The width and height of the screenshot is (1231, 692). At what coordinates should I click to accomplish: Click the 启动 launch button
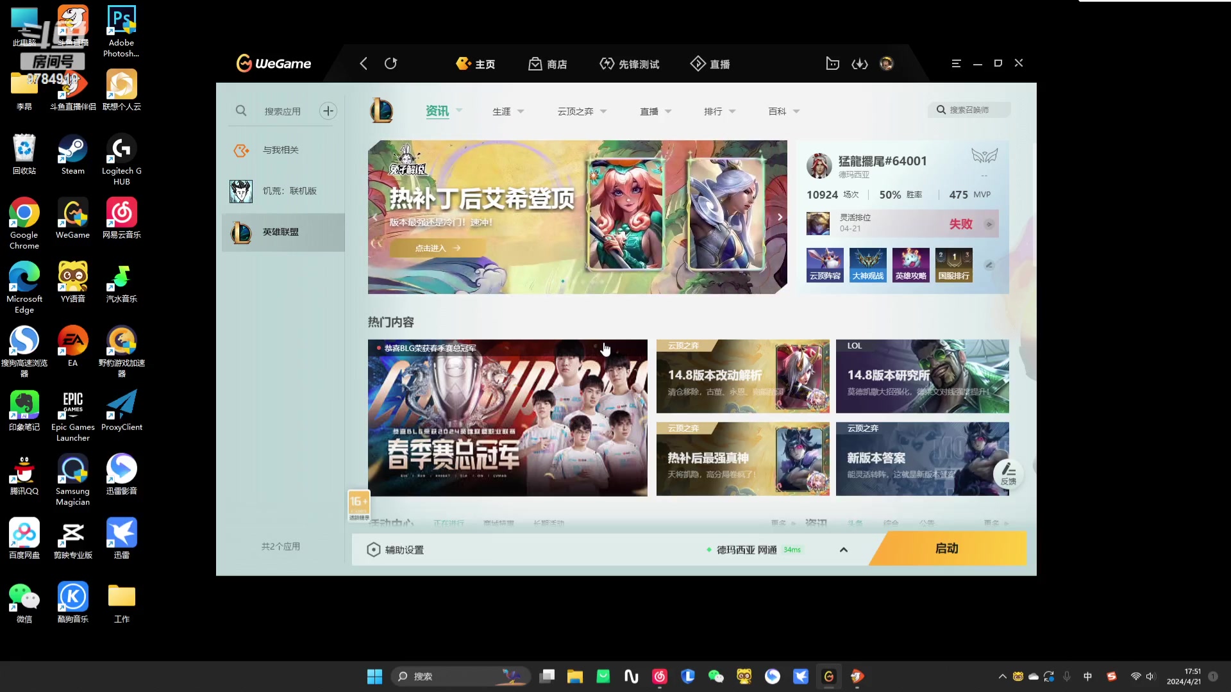coord(948,548)
